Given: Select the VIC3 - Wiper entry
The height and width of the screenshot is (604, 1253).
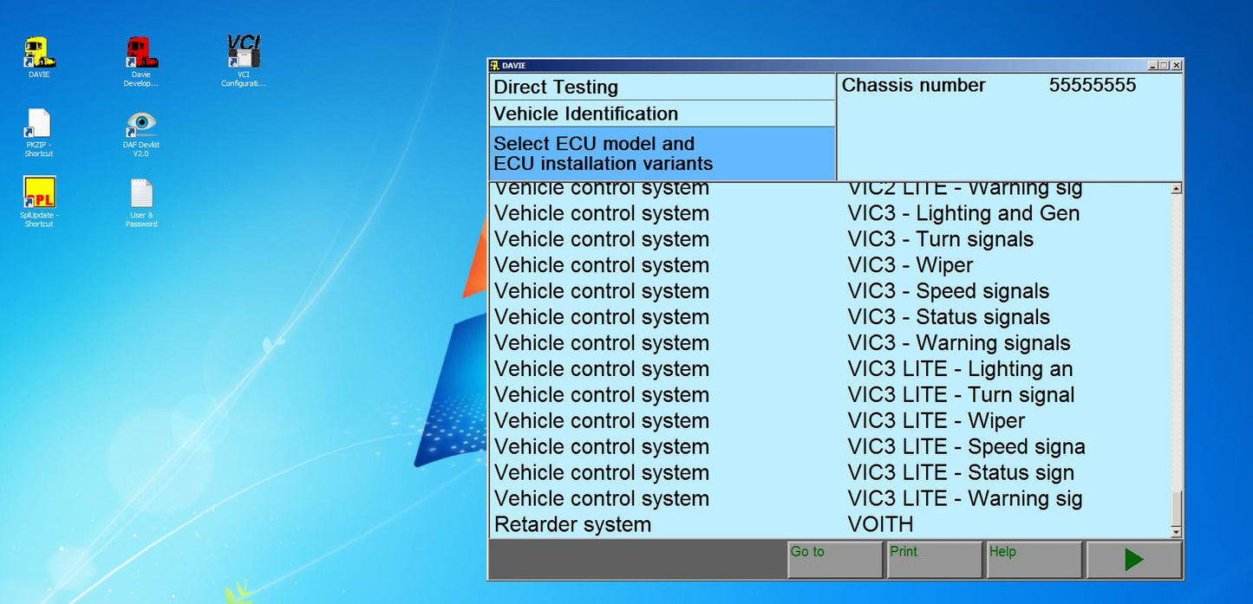Looking at the screenshot, I should pos(910,265).
